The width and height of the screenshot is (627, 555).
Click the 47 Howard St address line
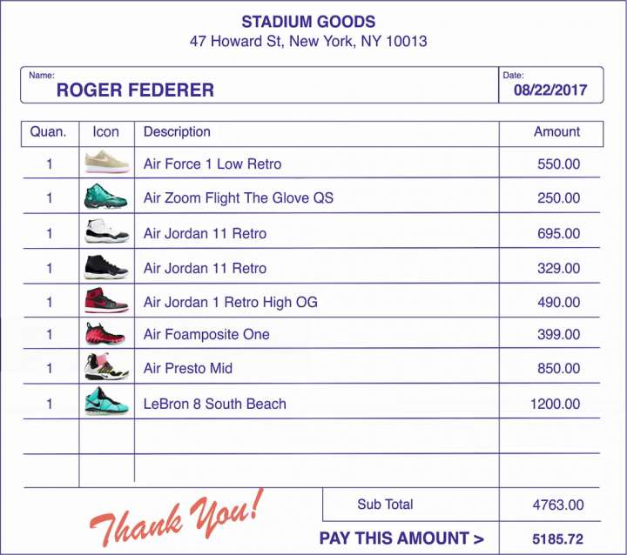tap(308, 41)
